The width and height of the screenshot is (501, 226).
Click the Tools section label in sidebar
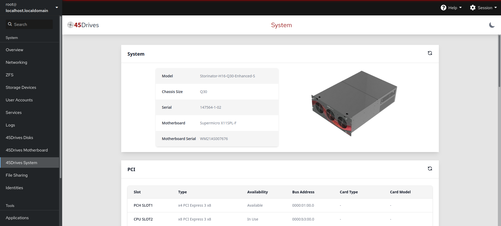[10, 206]
